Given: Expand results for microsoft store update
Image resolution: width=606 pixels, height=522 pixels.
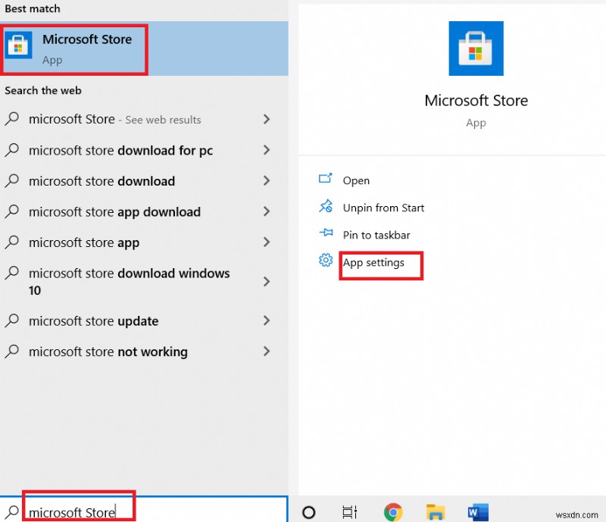Looking at the screenshot, I should (267, 321).
